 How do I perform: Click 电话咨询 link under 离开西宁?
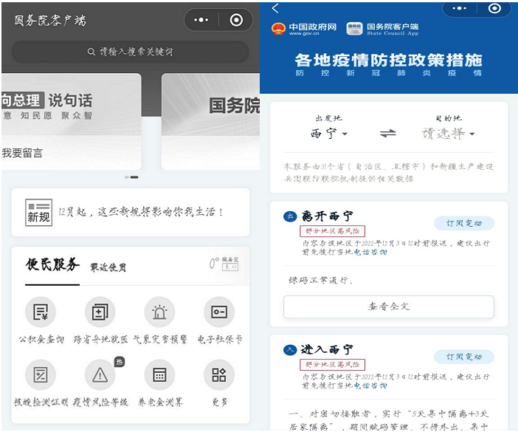pos(370,253)
